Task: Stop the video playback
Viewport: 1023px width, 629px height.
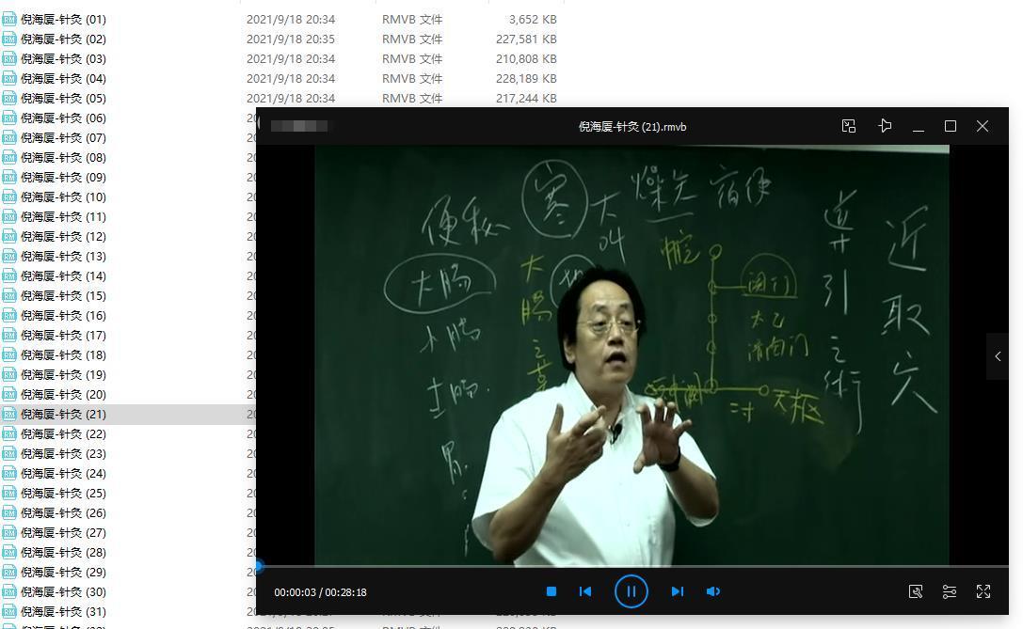Action: 551,591
